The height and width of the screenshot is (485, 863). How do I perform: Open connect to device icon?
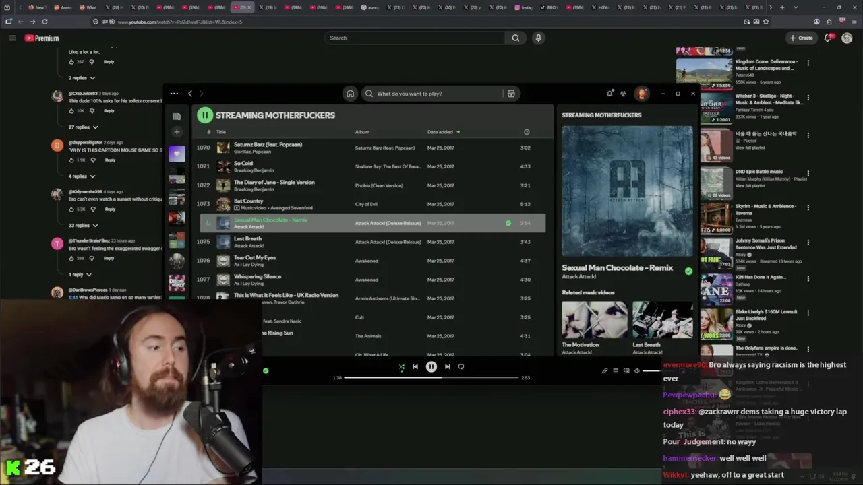point(626,370)
